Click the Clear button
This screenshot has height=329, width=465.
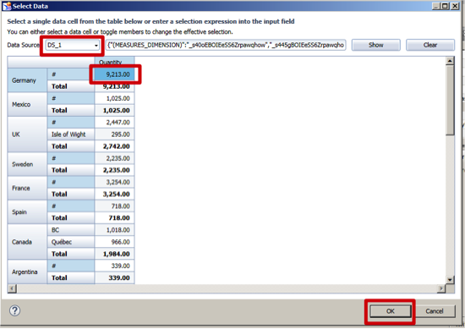click(x=430, y=45)
